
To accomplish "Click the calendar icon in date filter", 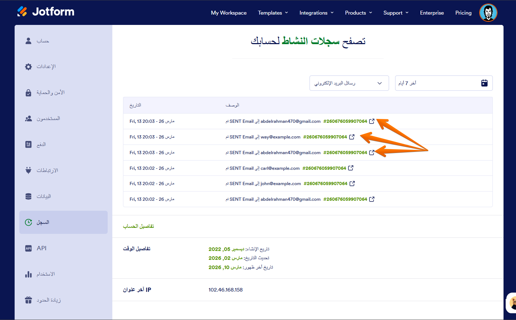I will [484, 83].
